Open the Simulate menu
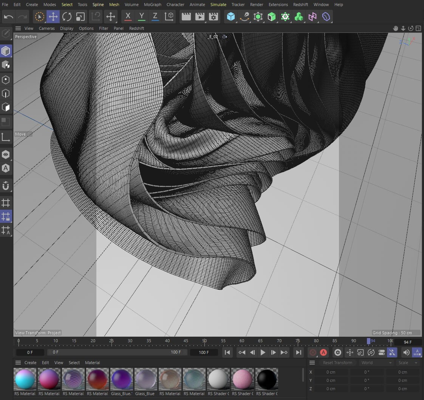 pyautogui.click(x=218, y=5)
